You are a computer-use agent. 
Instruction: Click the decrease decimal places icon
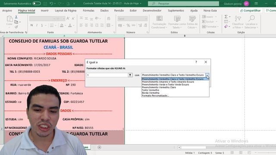tap(145, 25)
